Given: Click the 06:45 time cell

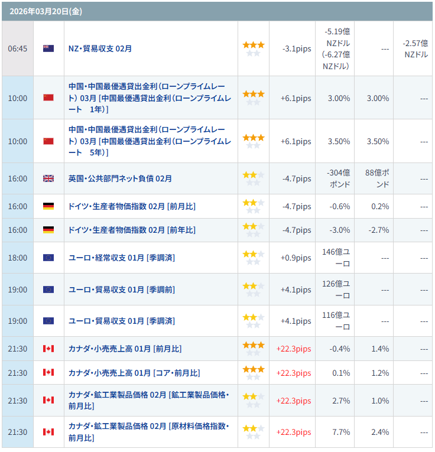Looking at the screenshot, I should click(x=18, y=48).
